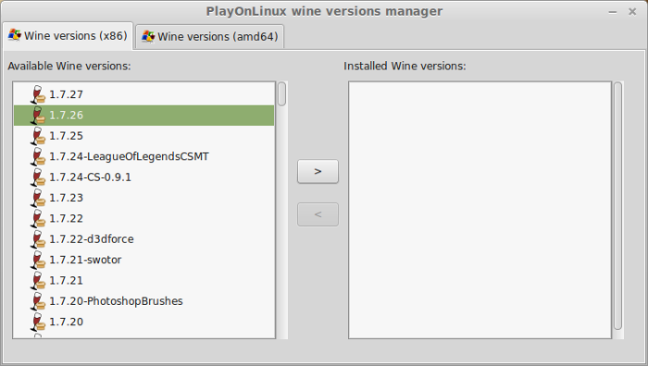Click the icon next to 1.7.21-swotor

click(38, 260)
